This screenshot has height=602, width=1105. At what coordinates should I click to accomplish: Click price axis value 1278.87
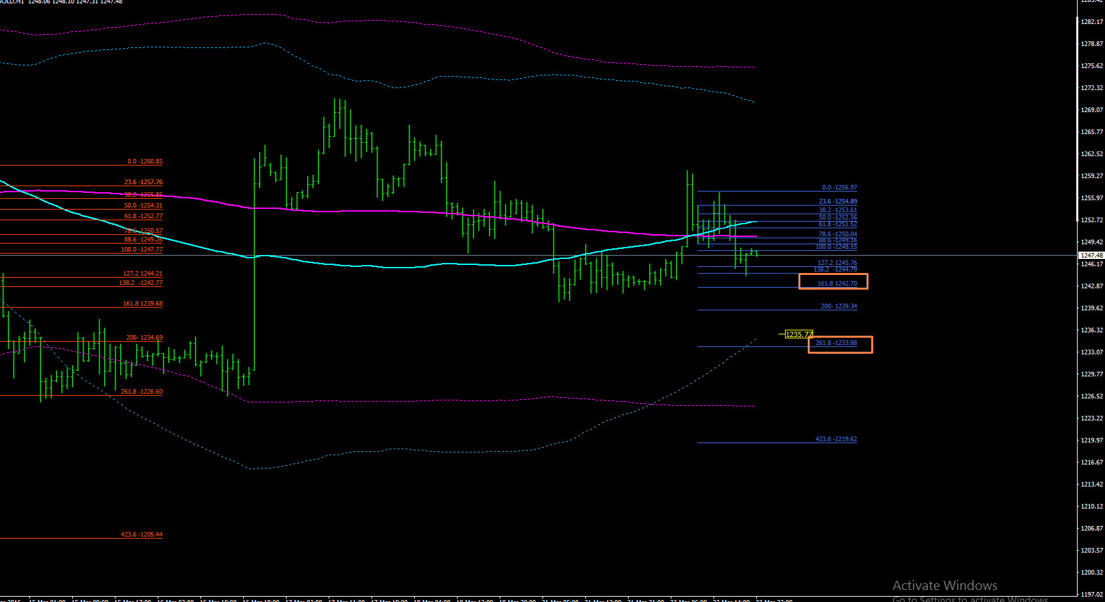[x=1092, y=44]
